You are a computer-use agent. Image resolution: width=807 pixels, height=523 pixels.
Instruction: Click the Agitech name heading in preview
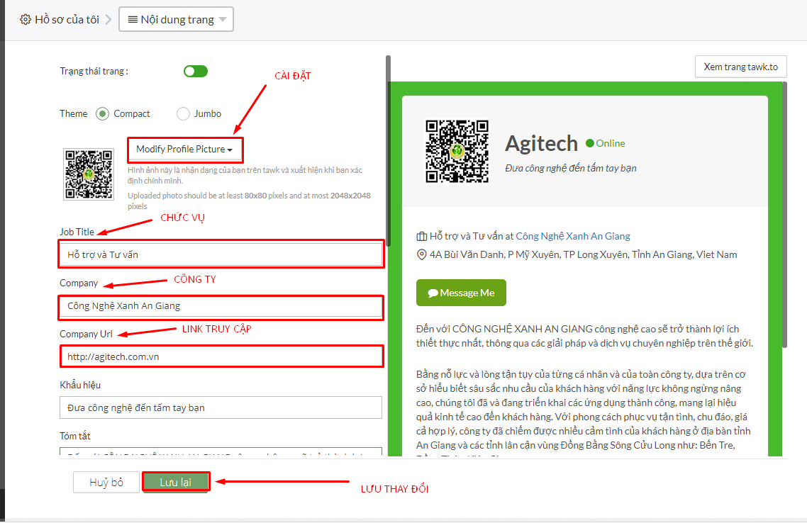pos(542,143)
